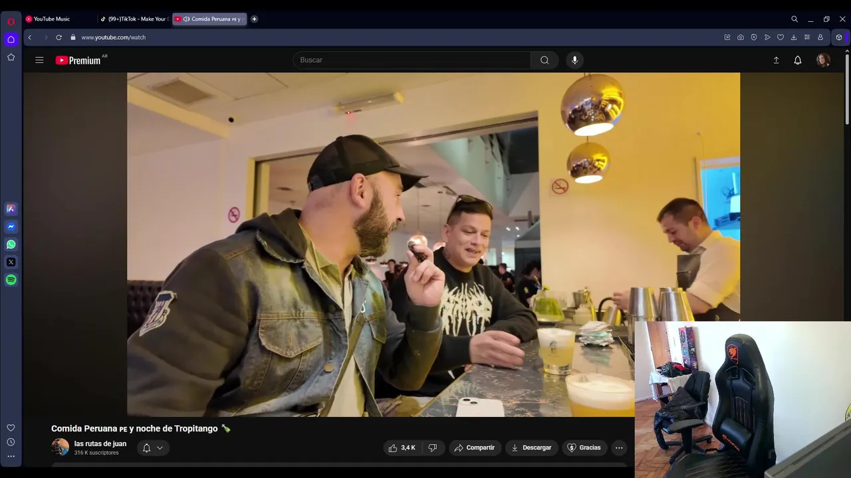Open pinboard edit icon in address bar

click(727, 37)
